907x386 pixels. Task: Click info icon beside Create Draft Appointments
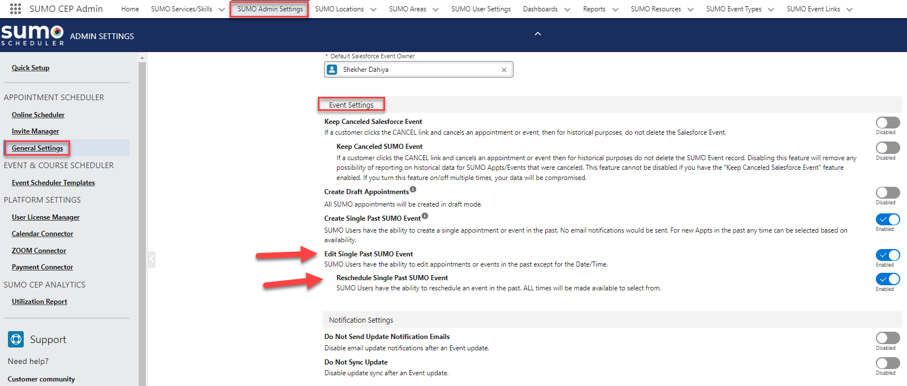click(x=413, y=190)
